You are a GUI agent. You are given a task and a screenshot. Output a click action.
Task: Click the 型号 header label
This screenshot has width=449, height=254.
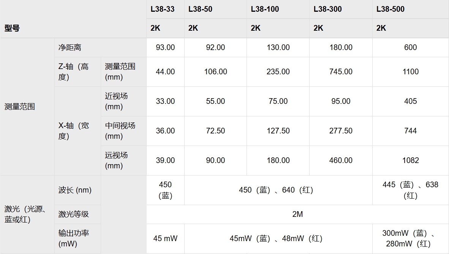coord(12,28)
